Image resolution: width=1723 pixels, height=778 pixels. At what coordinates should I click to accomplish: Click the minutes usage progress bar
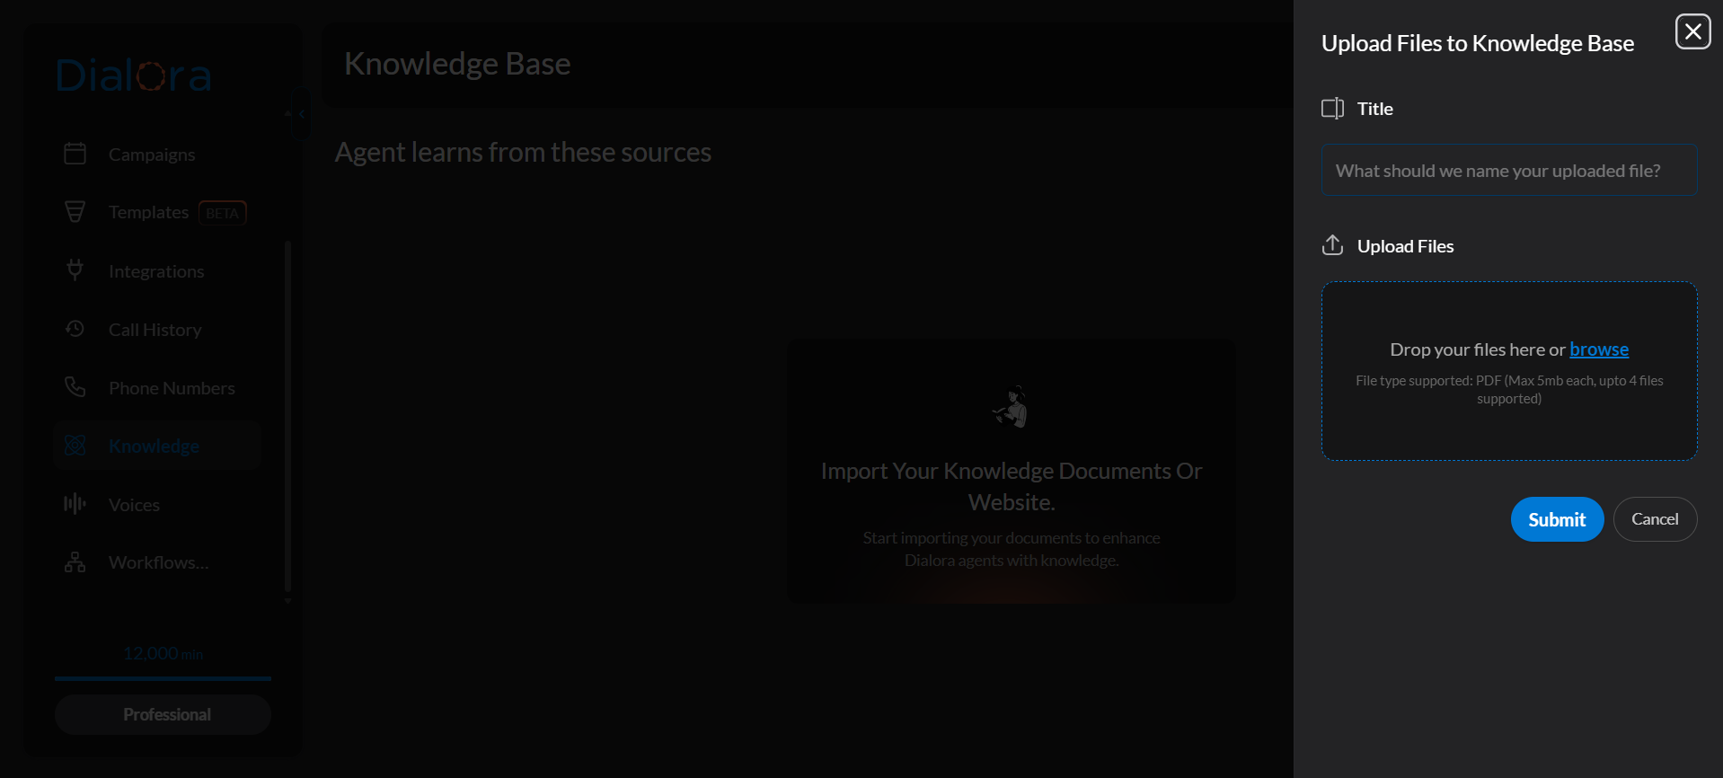[x=163, y=678]
